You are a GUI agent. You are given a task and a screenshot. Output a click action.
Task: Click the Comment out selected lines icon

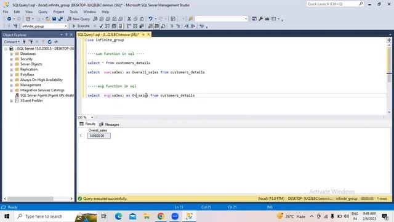coord(172,26)
